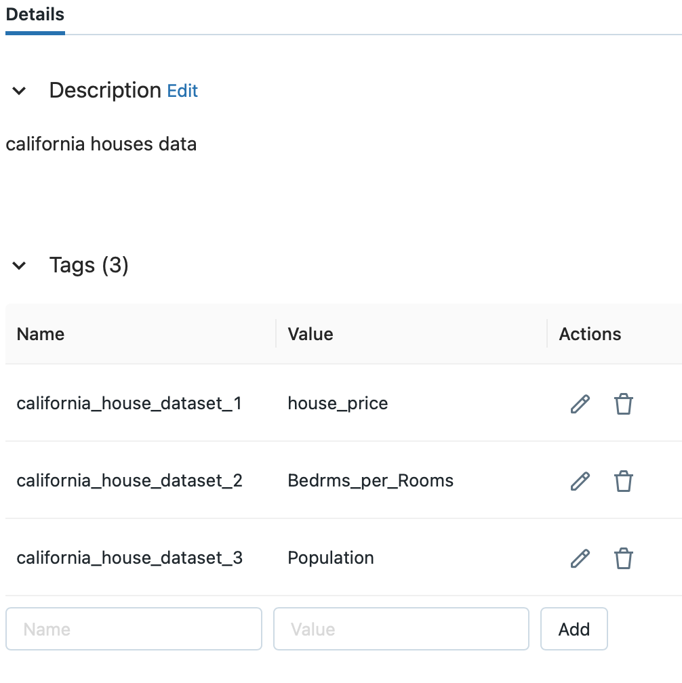Edit the california_house_dataset_2 tag with pencil icon

click(x=580, y=481)
